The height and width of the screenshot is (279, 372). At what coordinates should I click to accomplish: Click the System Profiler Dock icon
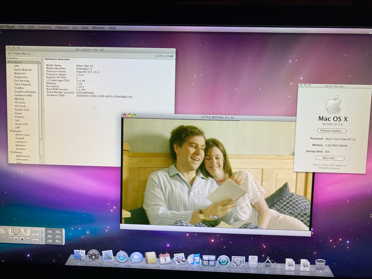tap(268, 263)
